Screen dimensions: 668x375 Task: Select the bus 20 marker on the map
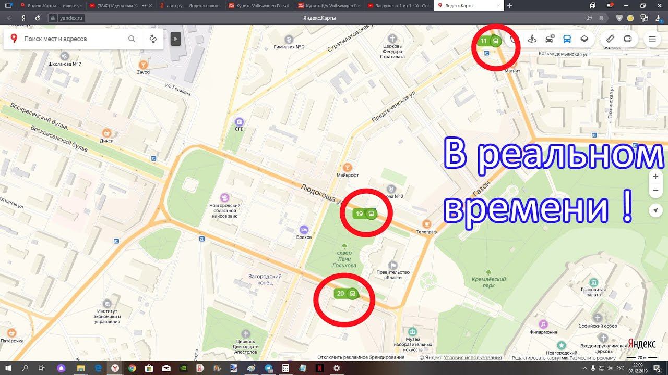[x=346, y=293]
